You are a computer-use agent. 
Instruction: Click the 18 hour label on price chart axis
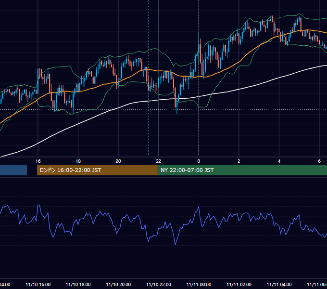[x=78, y=161]
